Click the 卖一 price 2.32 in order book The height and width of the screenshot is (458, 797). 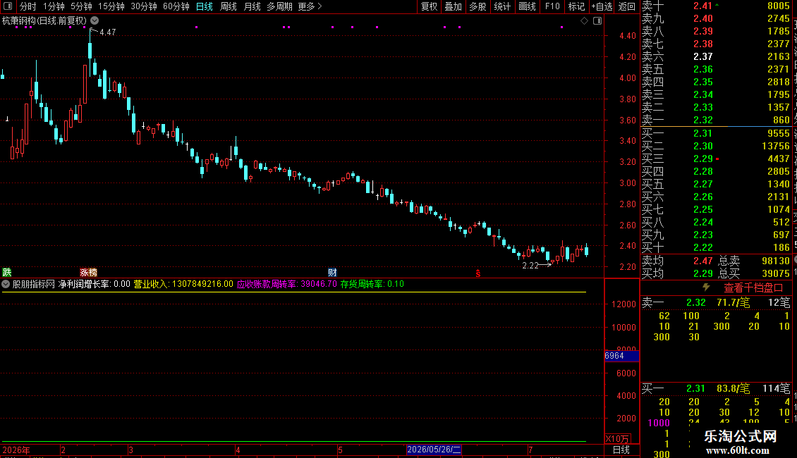(703, 120)
